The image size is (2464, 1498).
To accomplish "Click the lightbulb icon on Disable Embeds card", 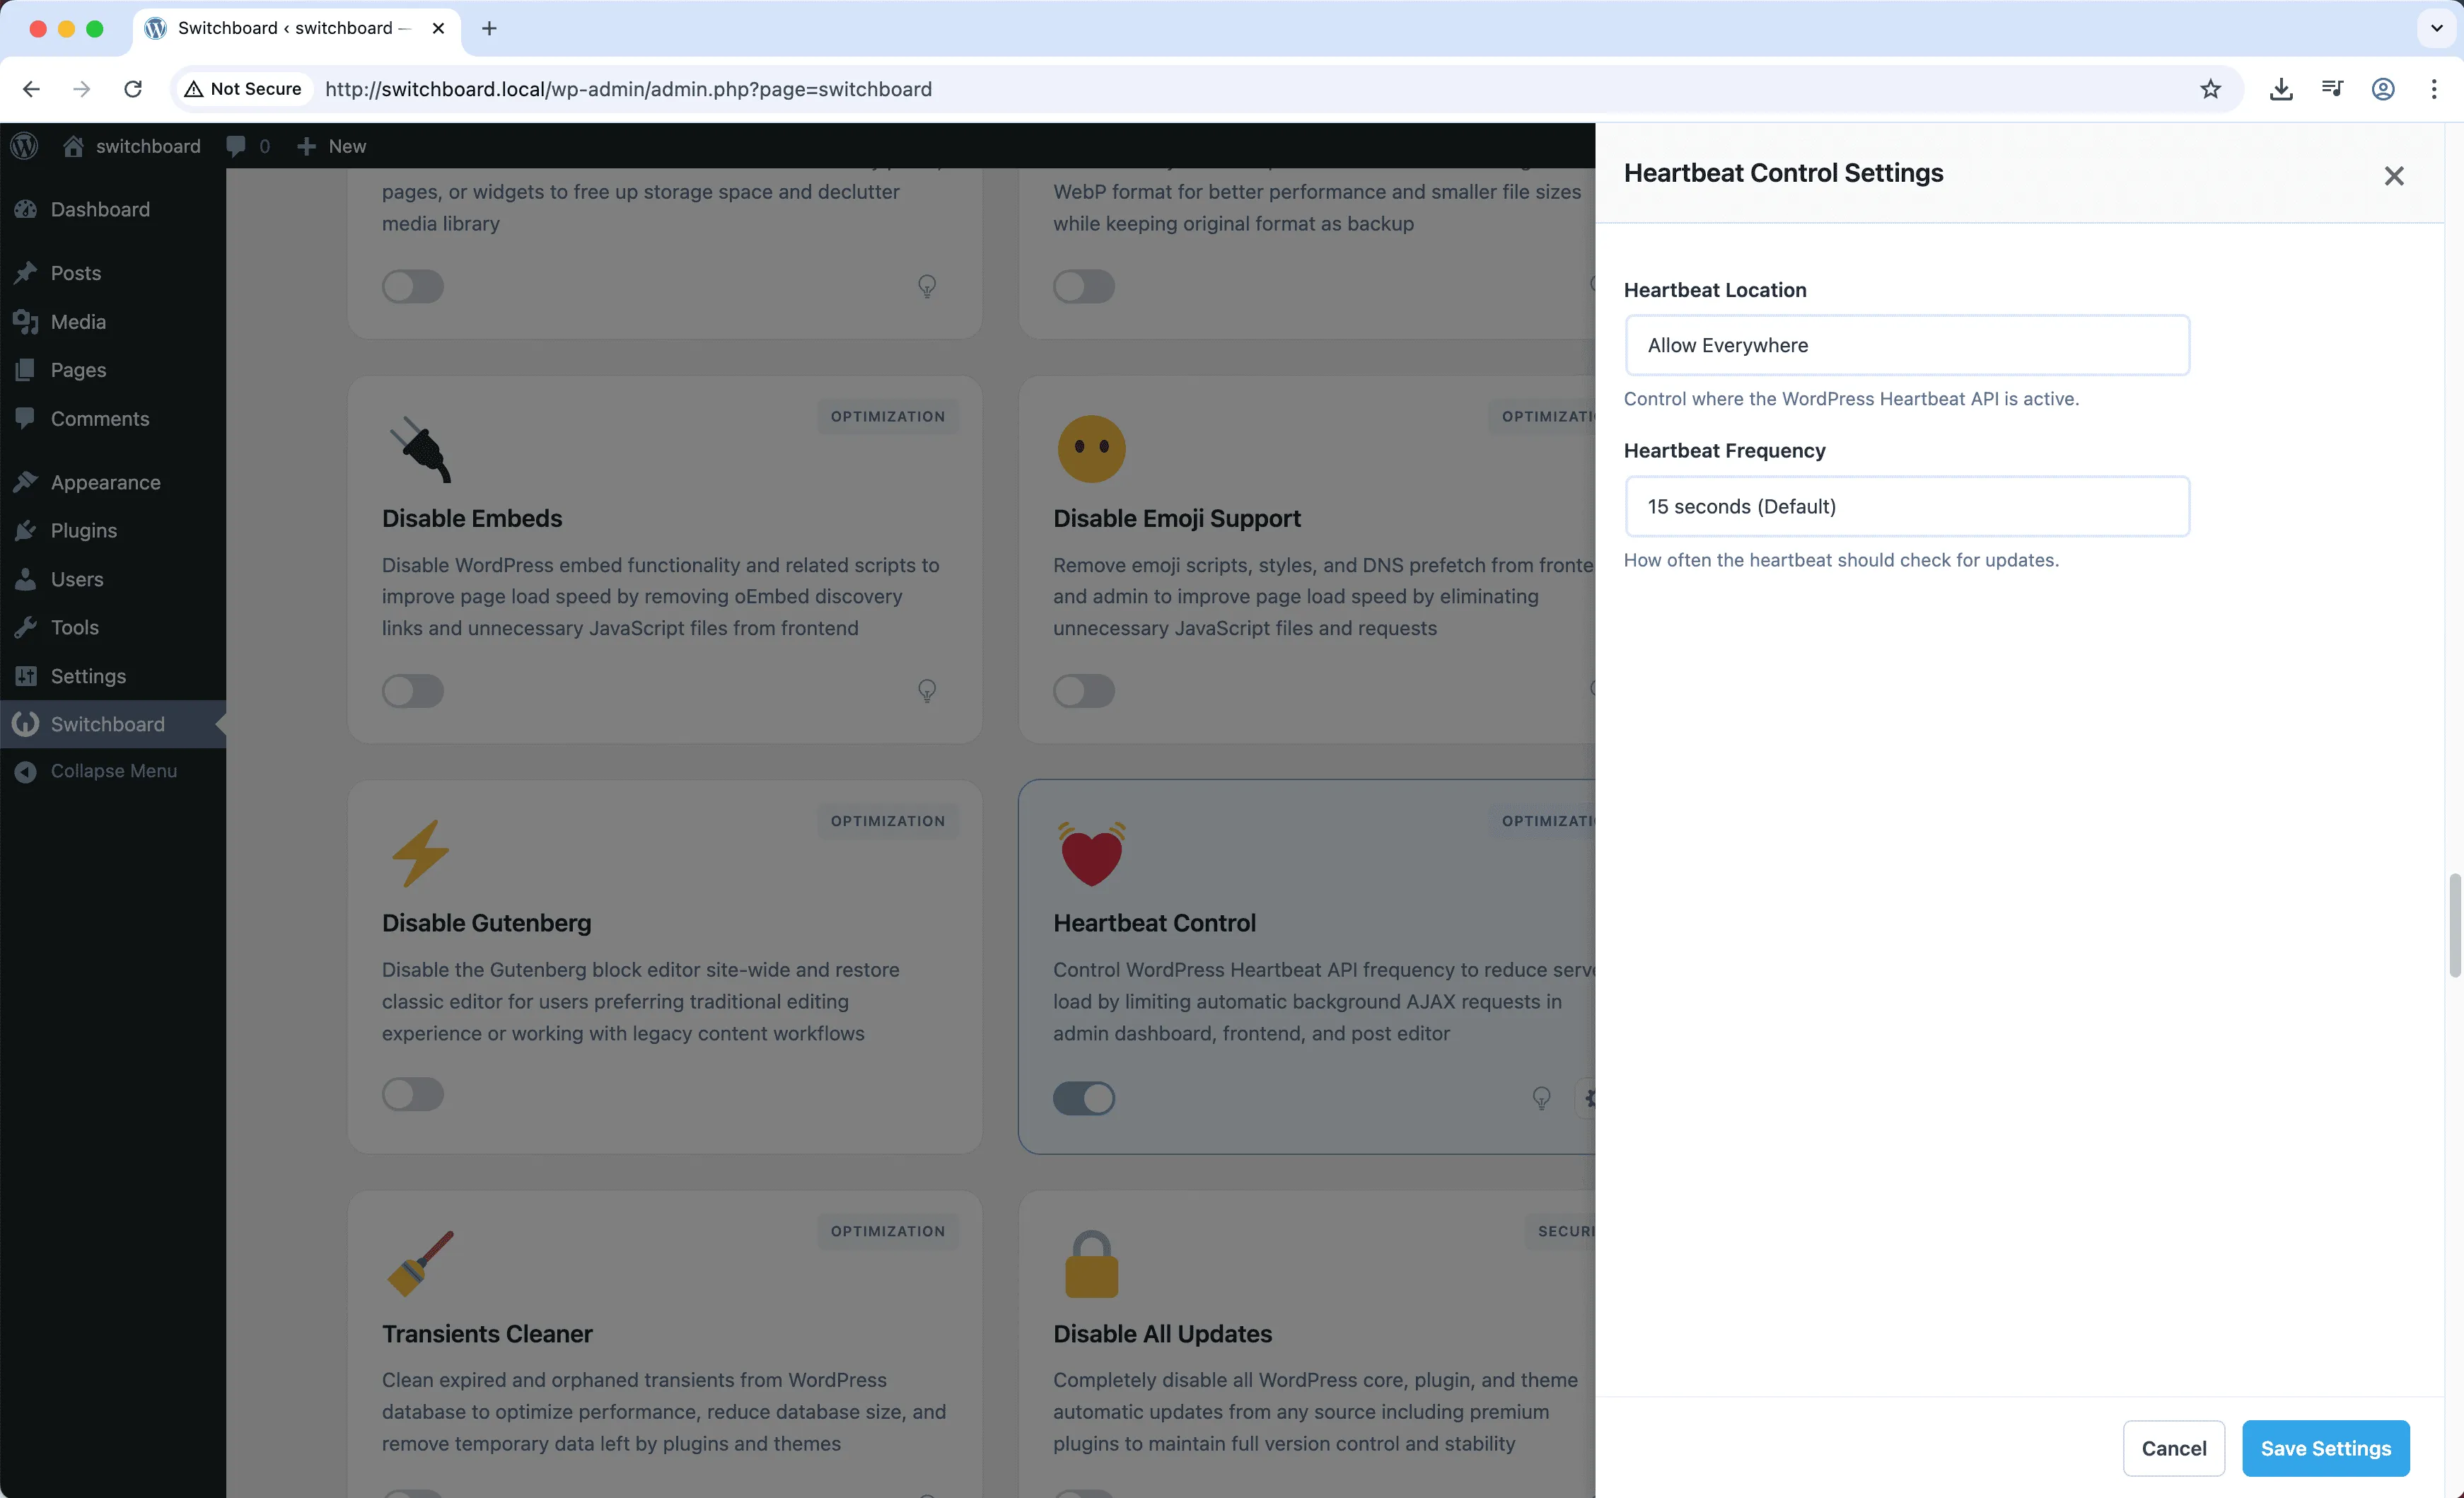I will click(x=927, y=690).
